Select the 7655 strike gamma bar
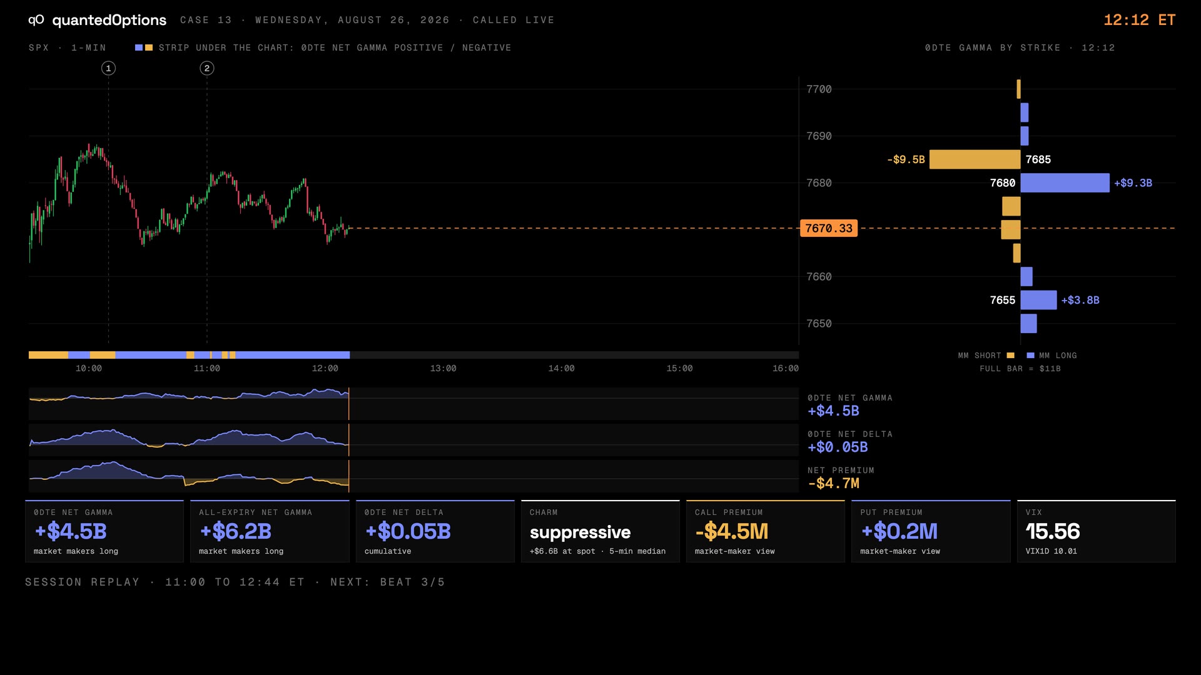The width and height of the screenshot is (1201, 675). coord(1038,300)
